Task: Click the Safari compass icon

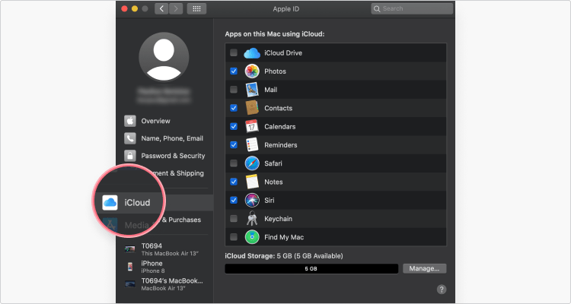Action: [252, 163]
